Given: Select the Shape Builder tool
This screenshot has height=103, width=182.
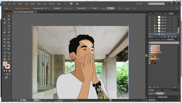Looking at the screenshot, I should [5, 43].
